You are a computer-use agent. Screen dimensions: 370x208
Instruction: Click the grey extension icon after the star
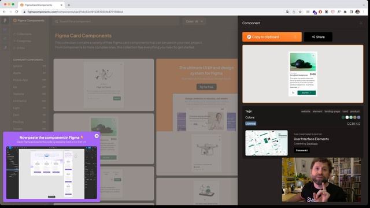point(308,12)
